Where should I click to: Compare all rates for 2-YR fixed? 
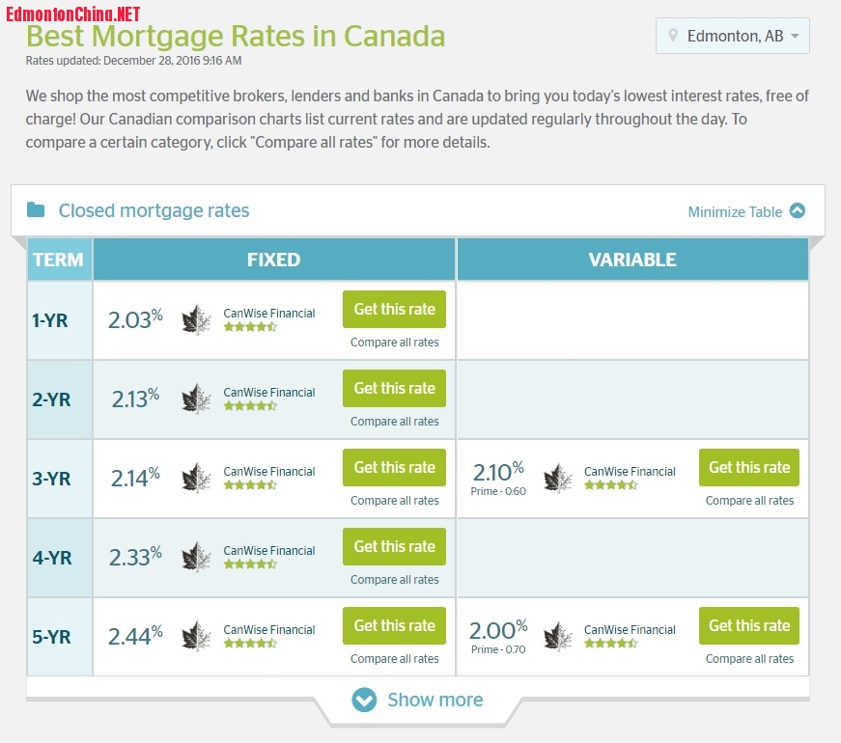pos(394,422)
